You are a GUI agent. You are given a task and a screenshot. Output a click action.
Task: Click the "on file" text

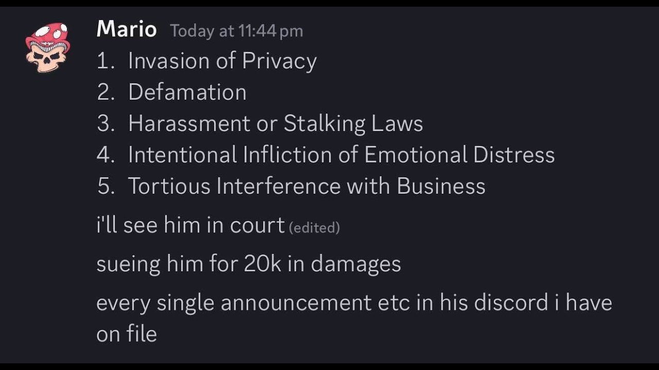(x=127, y=334)
